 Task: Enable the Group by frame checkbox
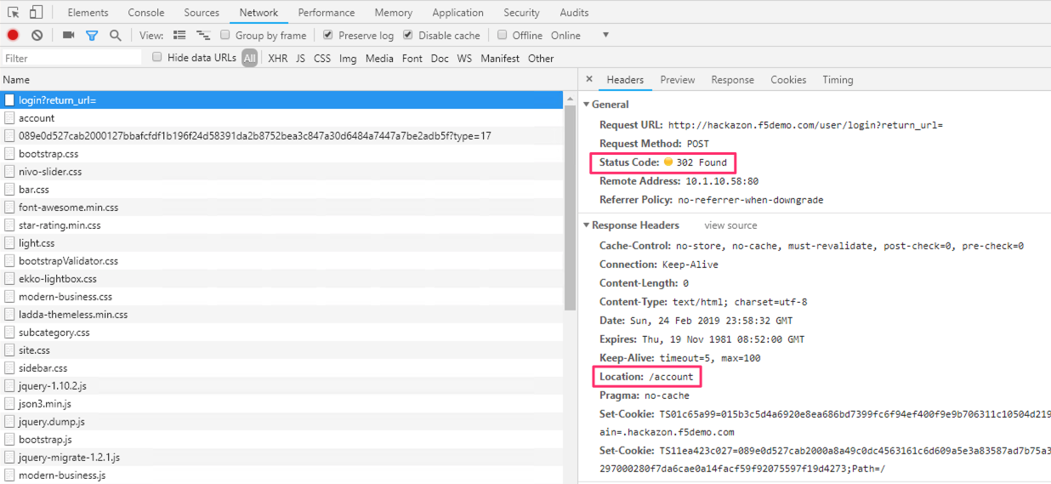click(x=225, y=35)
